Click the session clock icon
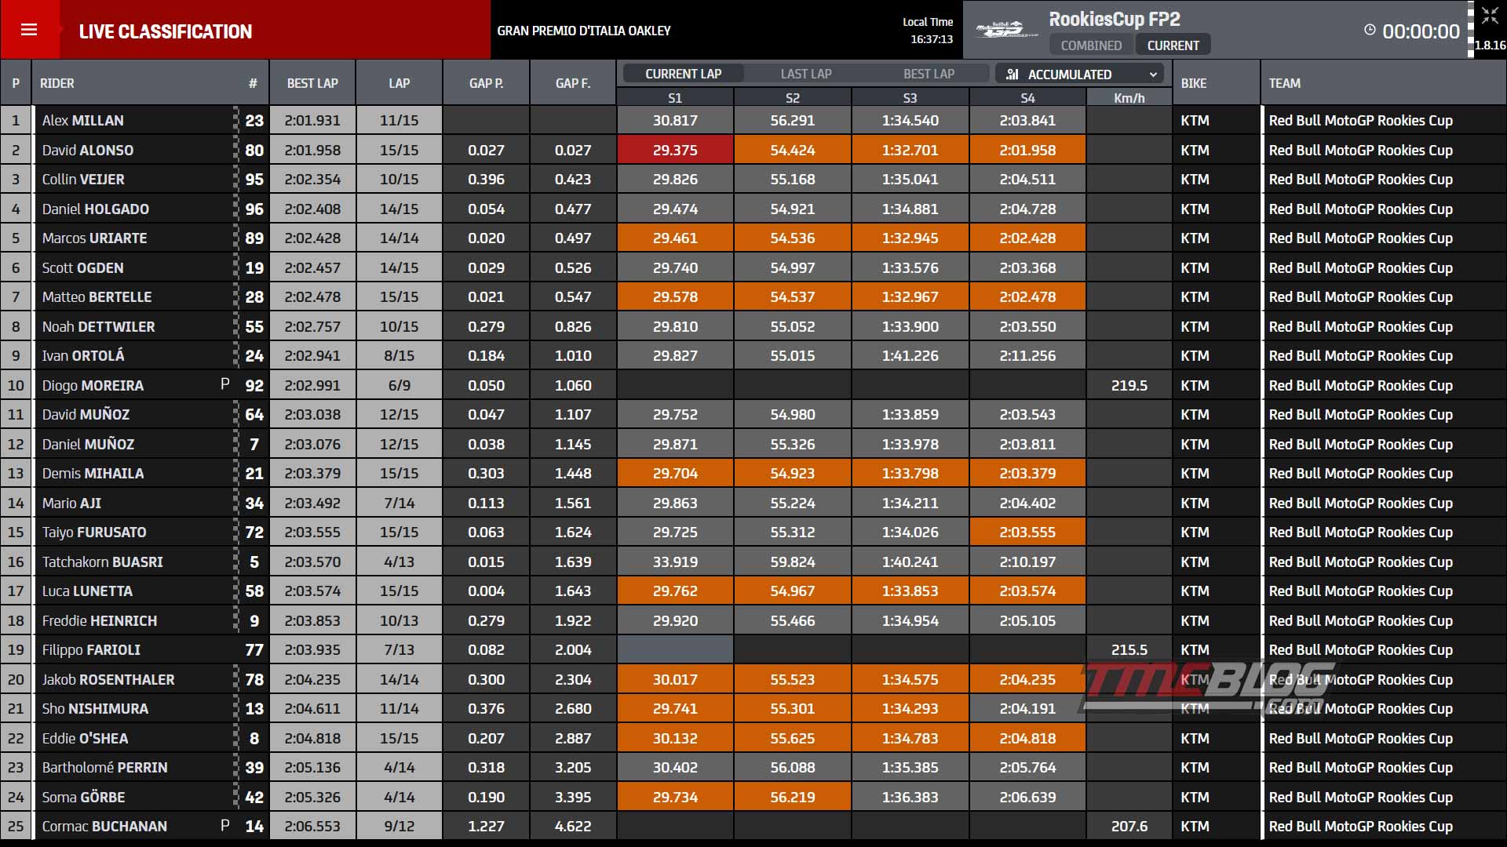 coord(1370,30)
